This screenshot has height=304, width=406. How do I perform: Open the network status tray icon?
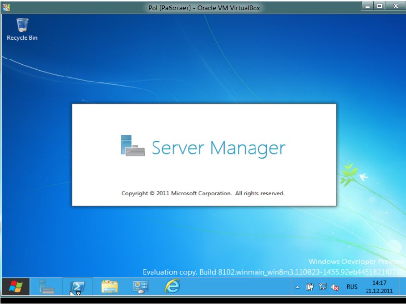(x=322, y=287)
